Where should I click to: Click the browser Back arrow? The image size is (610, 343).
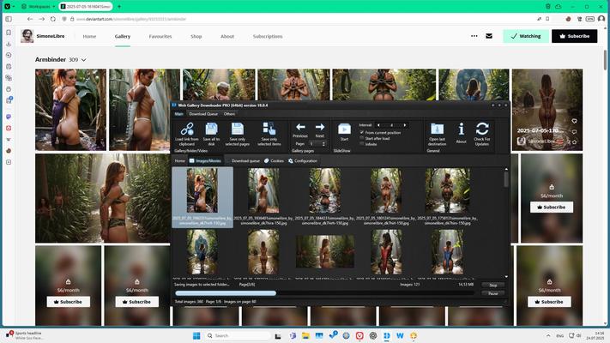click(x=30, y=19)
